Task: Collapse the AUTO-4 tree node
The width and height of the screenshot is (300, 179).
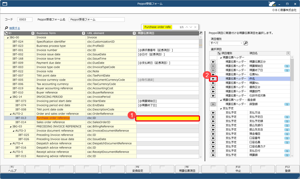Action: 11,144
